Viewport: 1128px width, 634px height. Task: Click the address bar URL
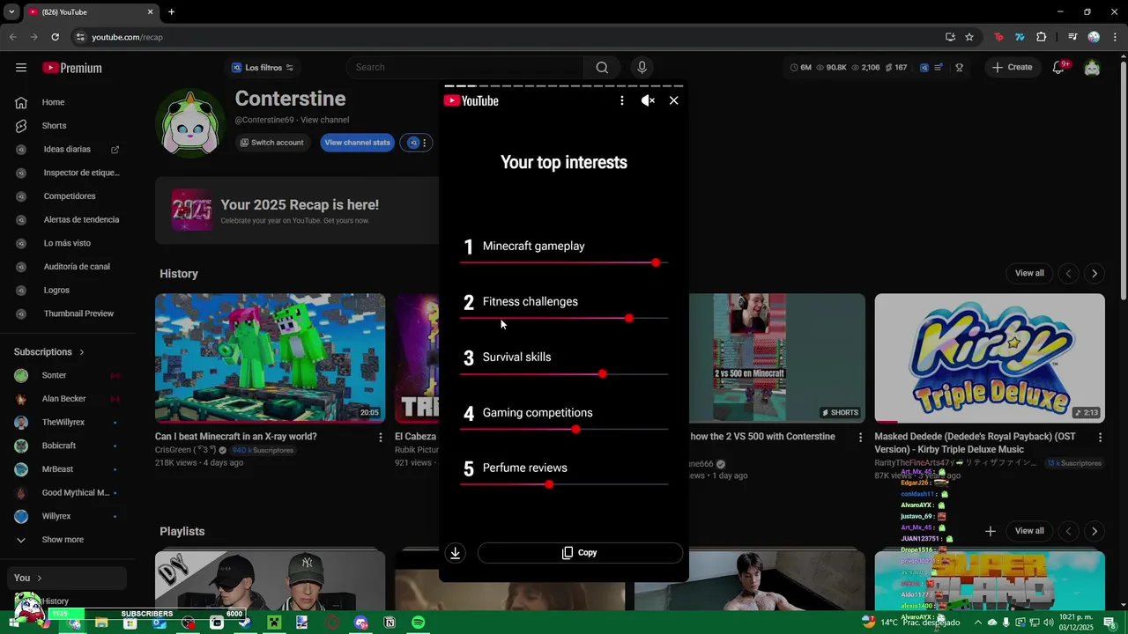(128, 37)
